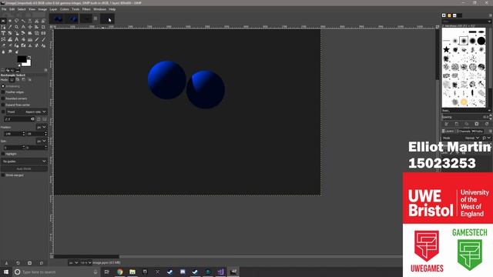
Task: Enable Expand from center checkbox
Action: tap(3, 105)
